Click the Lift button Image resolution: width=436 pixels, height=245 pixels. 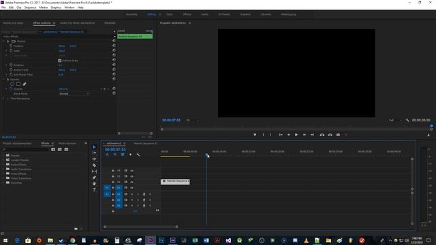pyautogui.click(x=322, y=135)
